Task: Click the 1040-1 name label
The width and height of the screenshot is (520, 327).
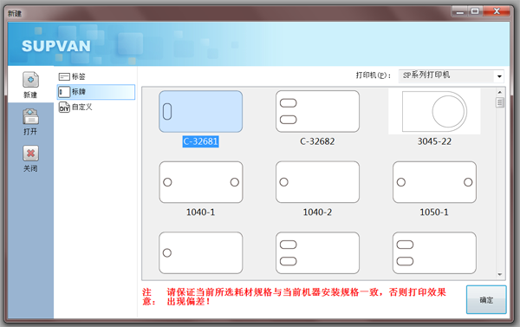Action: (201, 213)
